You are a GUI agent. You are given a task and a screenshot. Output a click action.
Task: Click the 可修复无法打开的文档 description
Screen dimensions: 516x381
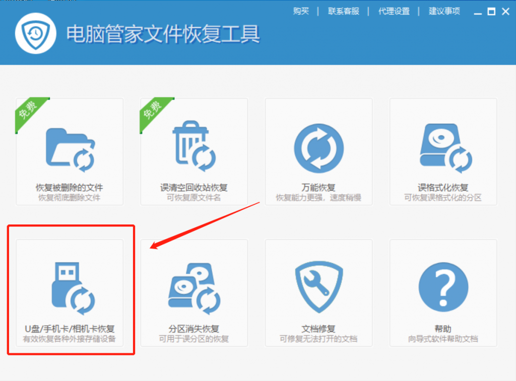coord(318,339)
